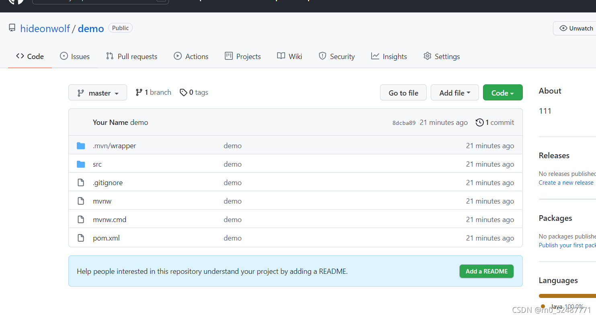View the 0 tags link

194,92
